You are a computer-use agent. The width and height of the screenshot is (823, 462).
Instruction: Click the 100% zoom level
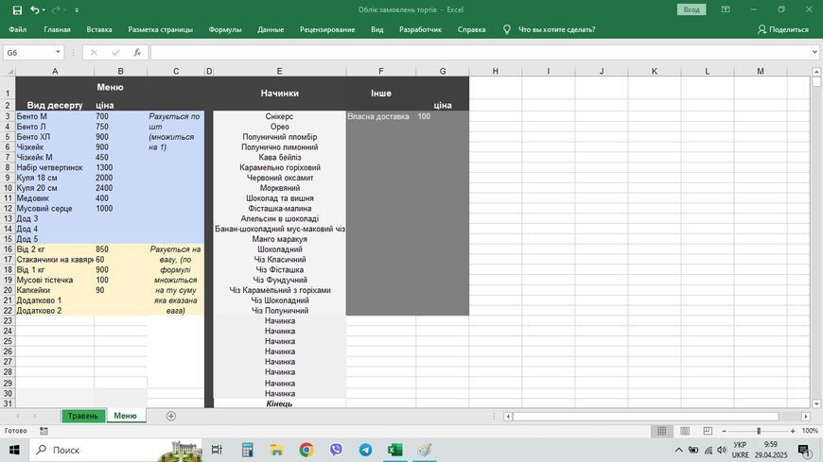[810, 431]
